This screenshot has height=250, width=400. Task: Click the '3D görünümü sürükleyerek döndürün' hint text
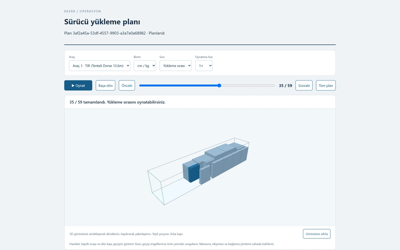(x=126, y=234)
